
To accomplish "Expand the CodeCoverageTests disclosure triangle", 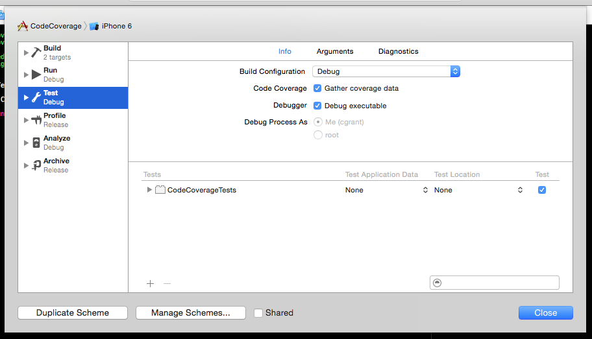I will [x=149, y=190].
